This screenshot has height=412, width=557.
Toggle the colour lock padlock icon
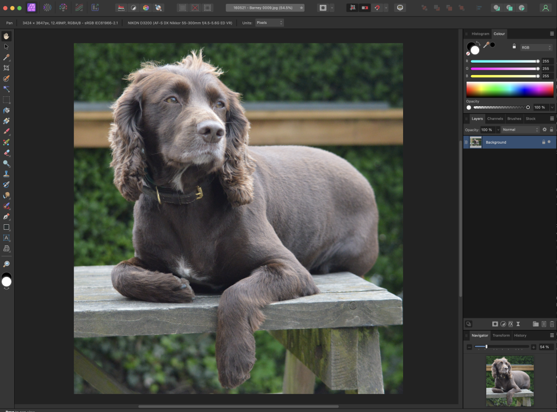point(514,47)
